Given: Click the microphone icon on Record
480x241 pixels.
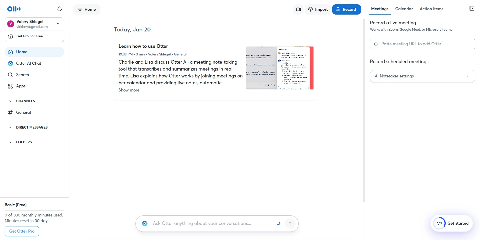Looking at the screenshot, I should [x=338, y=9].
